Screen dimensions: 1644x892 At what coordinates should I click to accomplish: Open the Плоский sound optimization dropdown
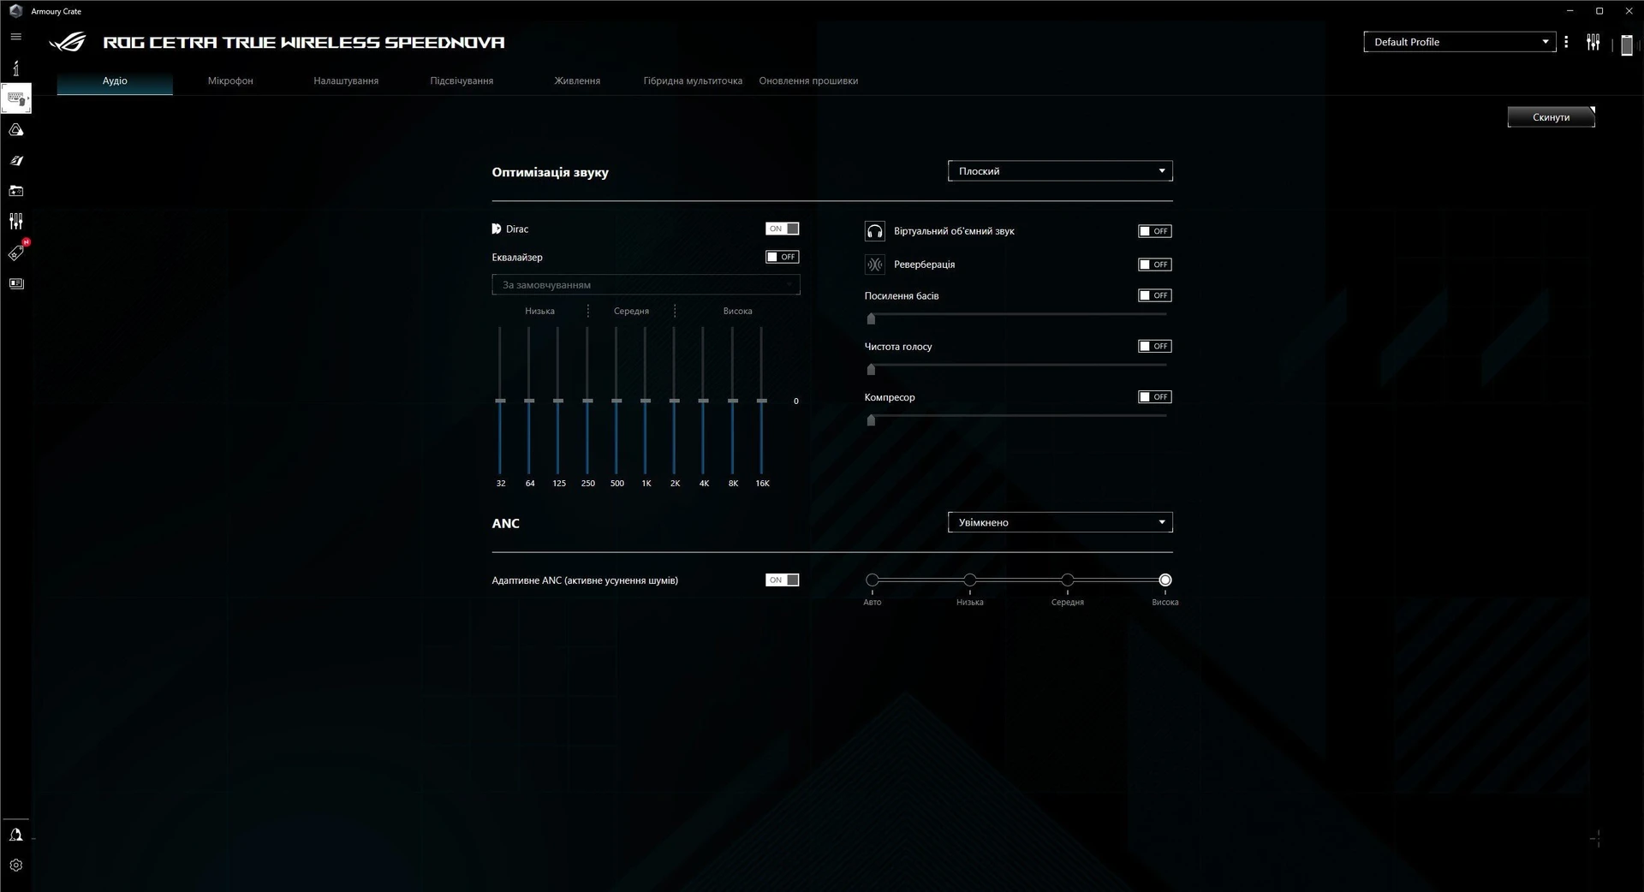coord(1060,171)
